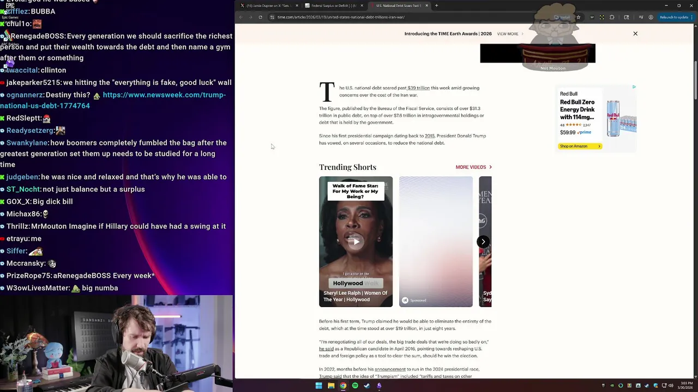The width and height of the screenshot is (698, 392).
Task: Close the Jamie Dupree on X tab
Action: click(297, 5)
